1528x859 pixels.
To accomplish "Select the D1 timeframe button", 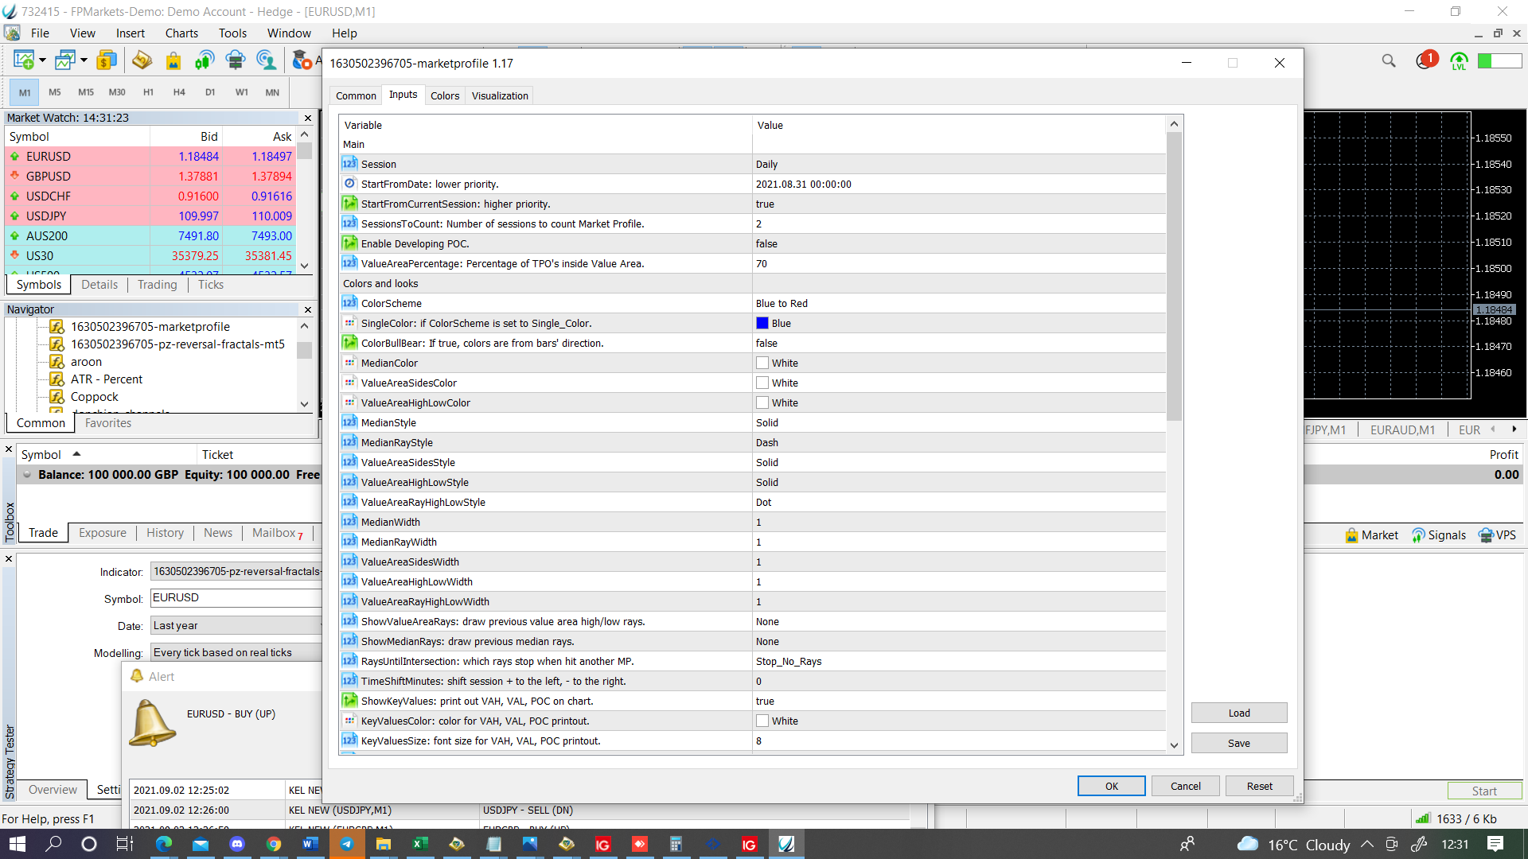I will click(210, 92).
